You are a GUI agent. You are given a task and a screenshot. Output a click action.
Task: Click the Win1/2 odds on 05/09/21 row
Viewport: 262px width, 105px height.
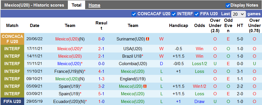pyautogui.click(x=200, y=86)
